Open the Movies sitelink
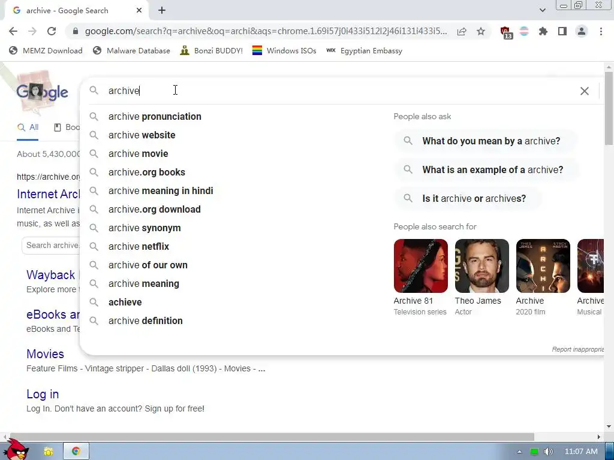This screenshot has width=614, height=460. tap(45, 354)
